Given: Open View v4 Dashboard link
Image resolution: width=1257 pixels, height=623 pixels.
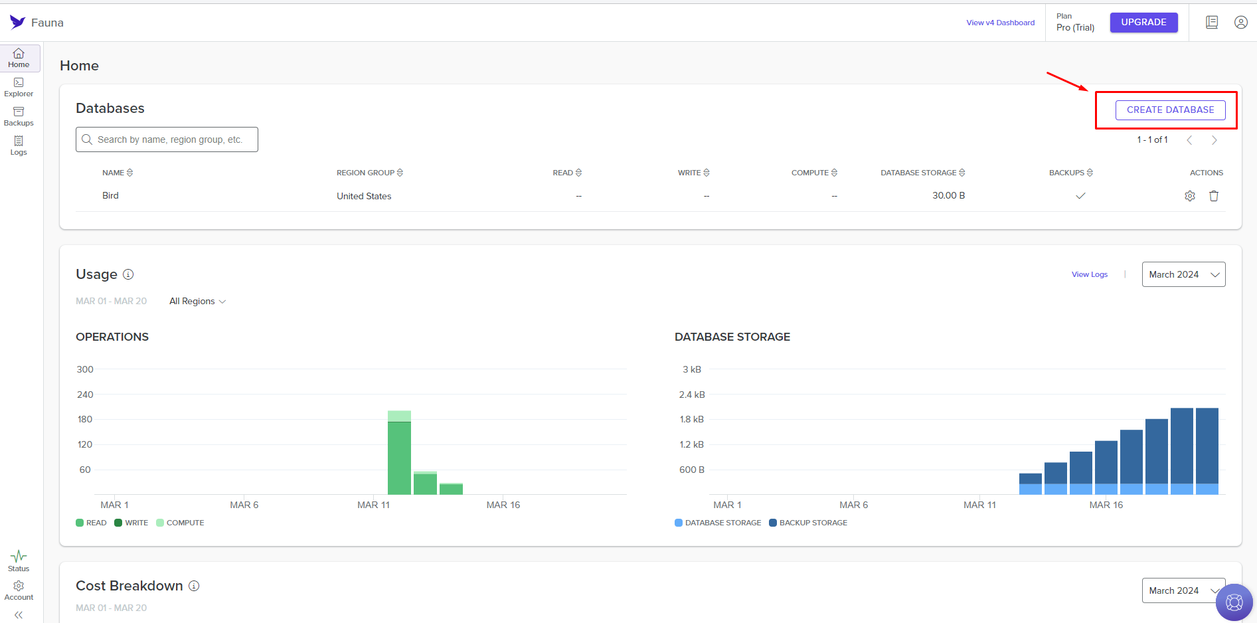Looking at the screenshot, I should tap(1001, 22).
